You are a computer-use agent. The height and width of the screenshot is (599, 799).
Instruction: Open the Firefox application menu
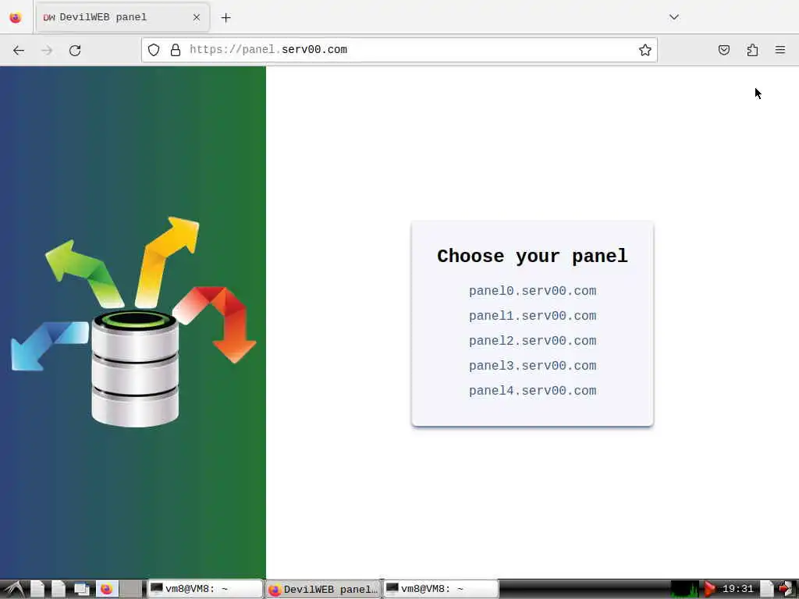(x=780, y=50)
